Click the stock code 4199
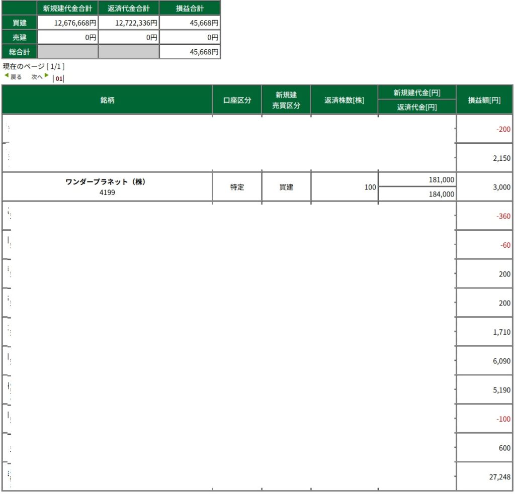Viewport: 515px width, 494px height. (107, 192)
